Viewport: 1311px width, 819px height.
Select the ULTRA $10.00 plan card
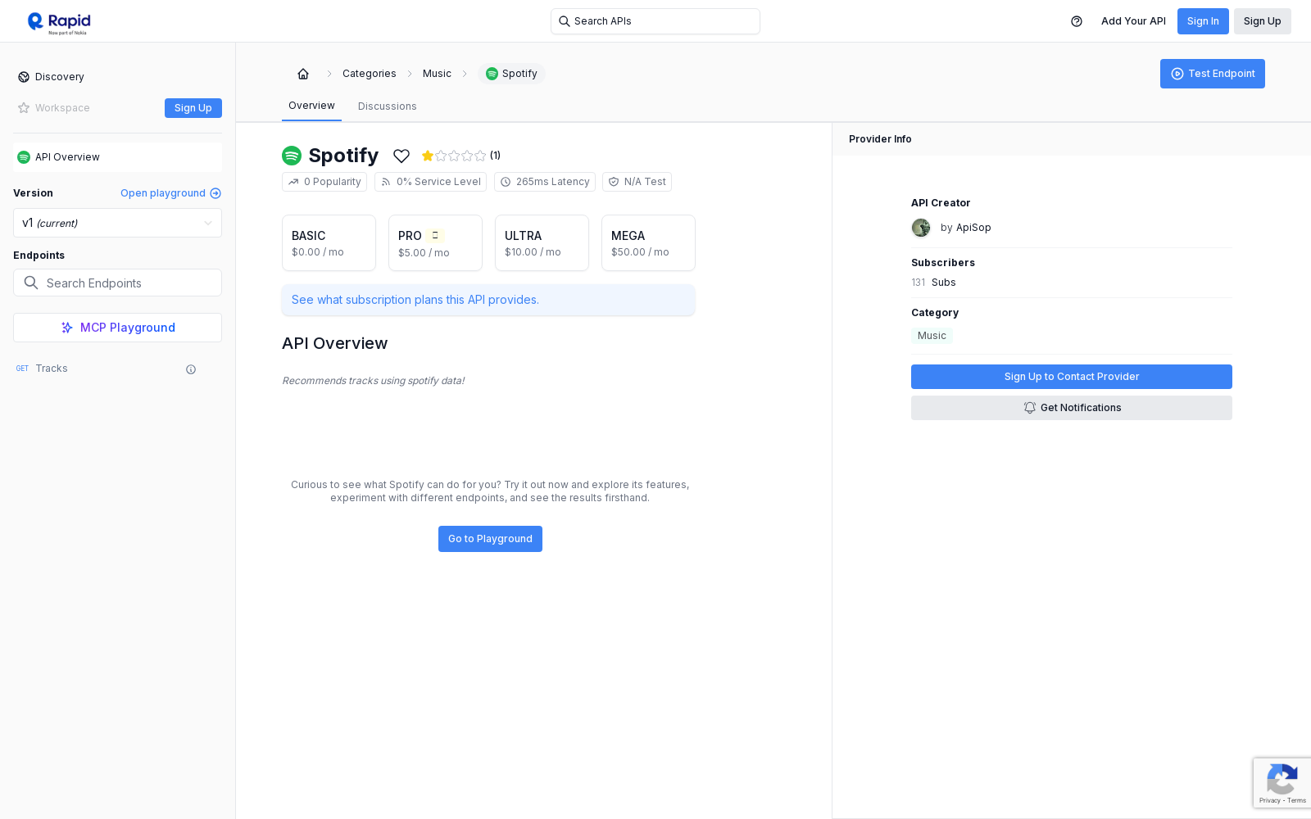point(542,242)
